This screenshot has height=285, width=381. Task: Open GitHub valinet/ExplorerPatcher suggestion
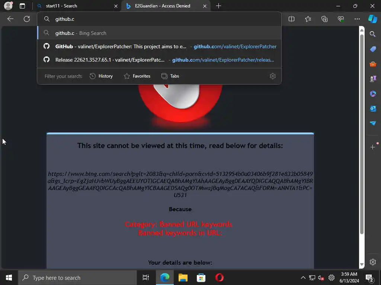pos(159,46)
